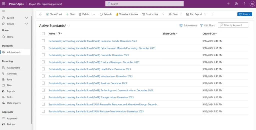Check the SASB Consumer Goods row

click(43, 41)
